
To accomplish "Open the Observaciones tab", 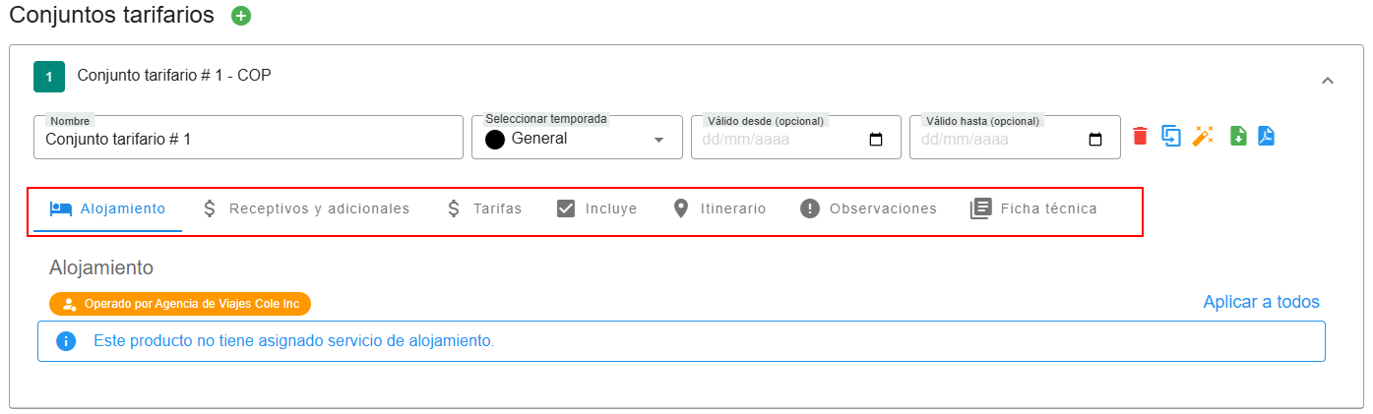I will point(868,208).
